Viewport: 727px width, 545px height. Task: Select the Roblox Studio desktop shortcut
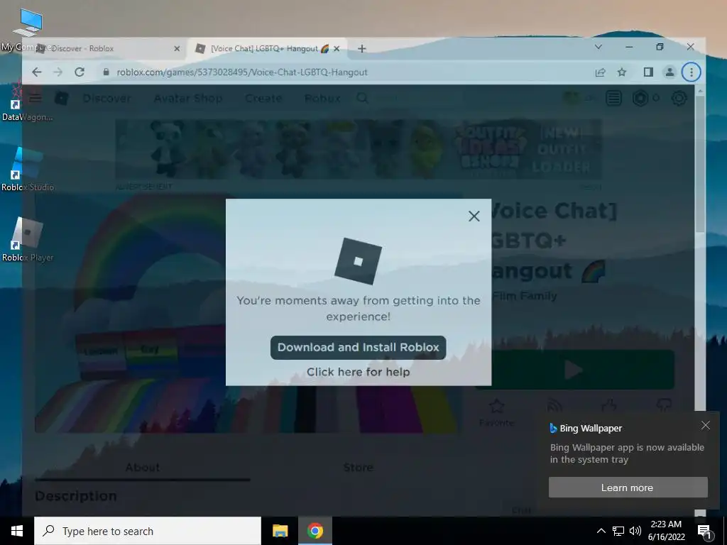tap(28, 169)
